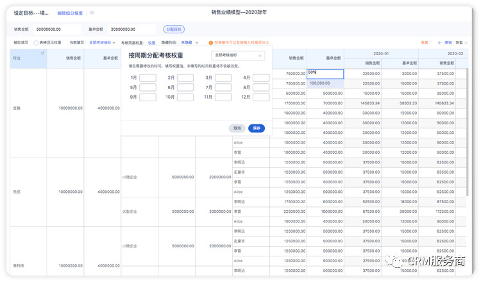Click the 10月 weight input field
481x282 pixels.
(185, 97)
